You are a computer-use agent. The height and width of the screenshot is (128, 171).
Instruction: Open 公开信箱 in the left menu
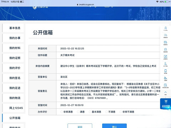click(13, 118)
